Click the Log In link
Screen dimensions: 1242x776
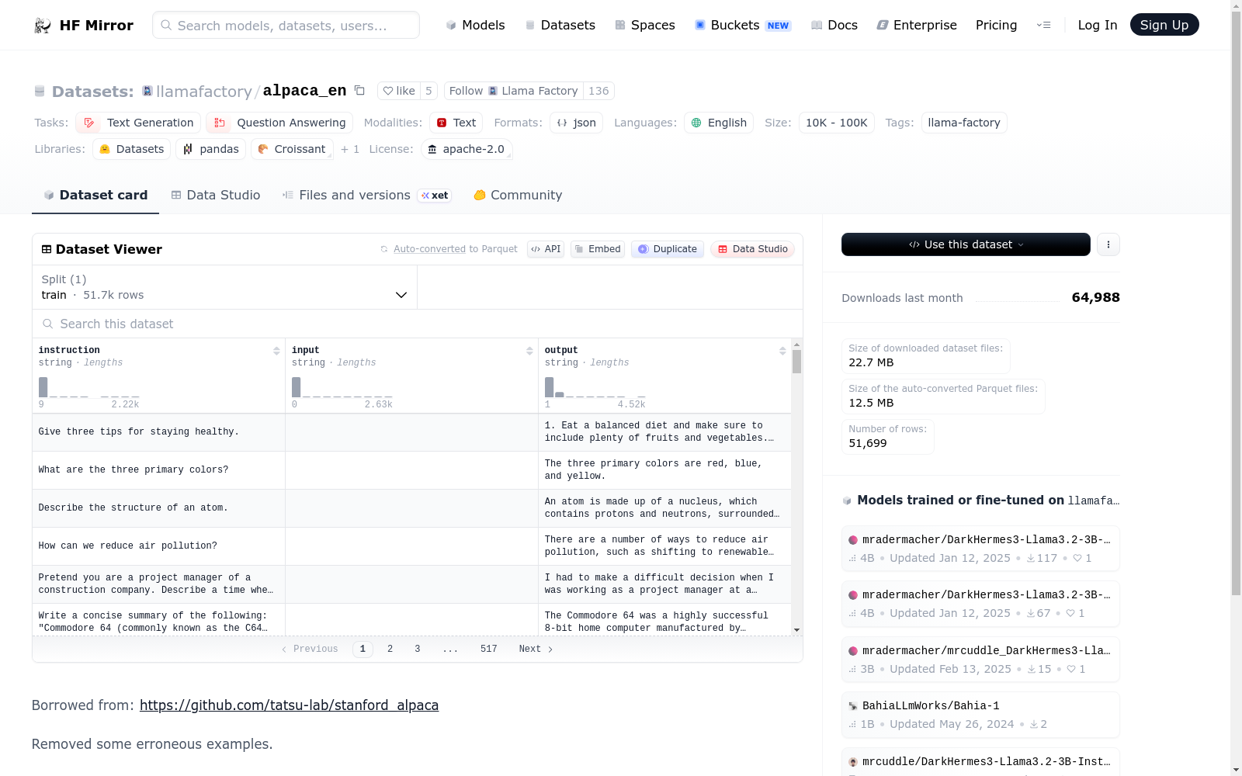1098,26
